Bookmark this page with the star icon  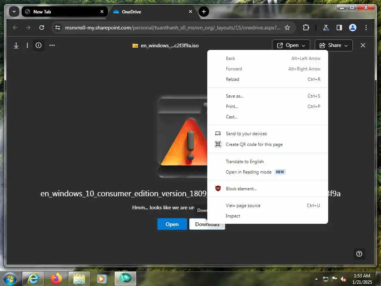(287, 28)
